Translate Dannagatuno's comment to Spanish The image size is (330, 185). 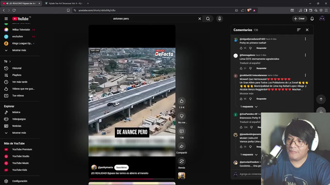pos(250,63)
